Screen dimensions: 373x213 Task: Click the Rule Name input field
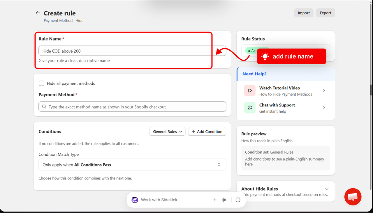pos(132,51)
